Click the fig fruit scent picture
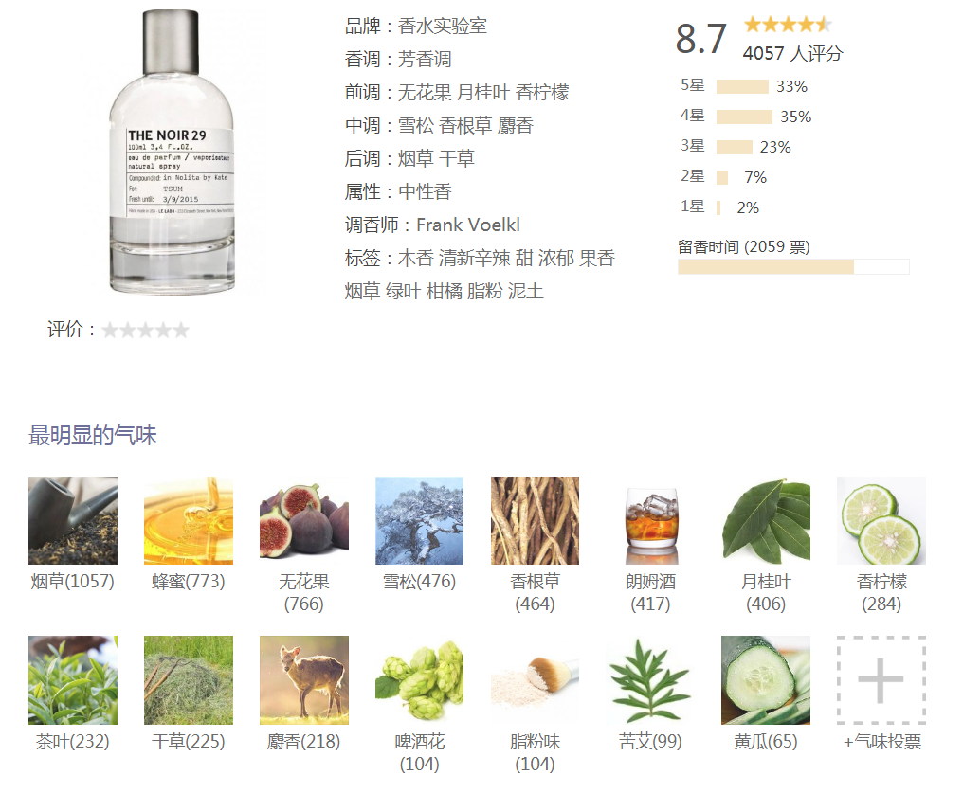This screenshot has height=793, width=963. [x=304, y=520]
